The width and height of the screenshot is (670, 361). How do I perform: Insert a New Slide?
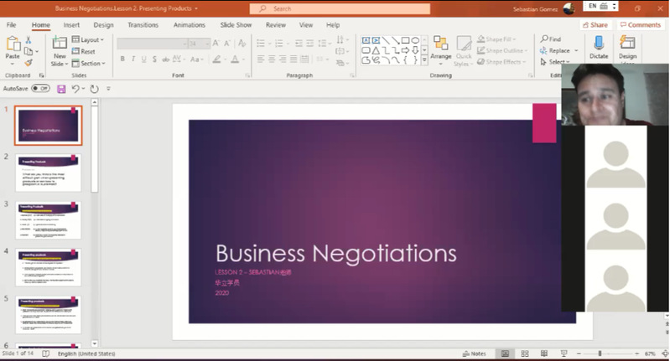coord(60,49)
